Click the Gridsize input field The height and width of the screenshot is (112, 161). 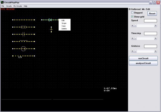tap(150, 46)
